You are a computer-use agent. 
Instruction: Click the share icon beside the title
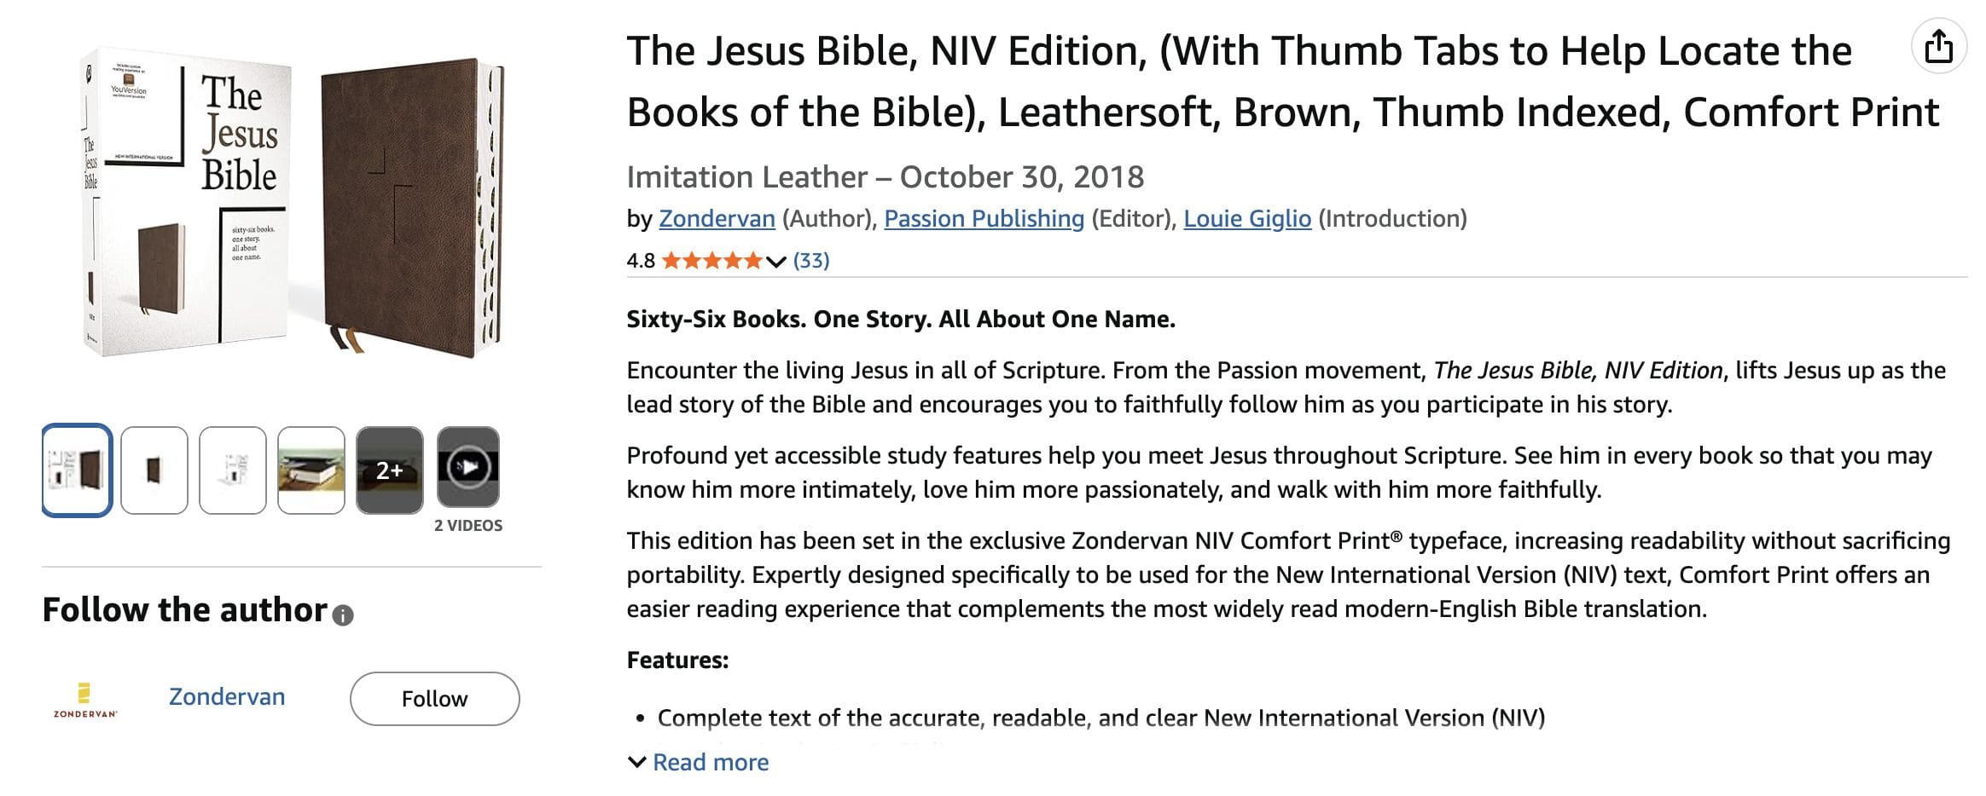pos(1938,46)
